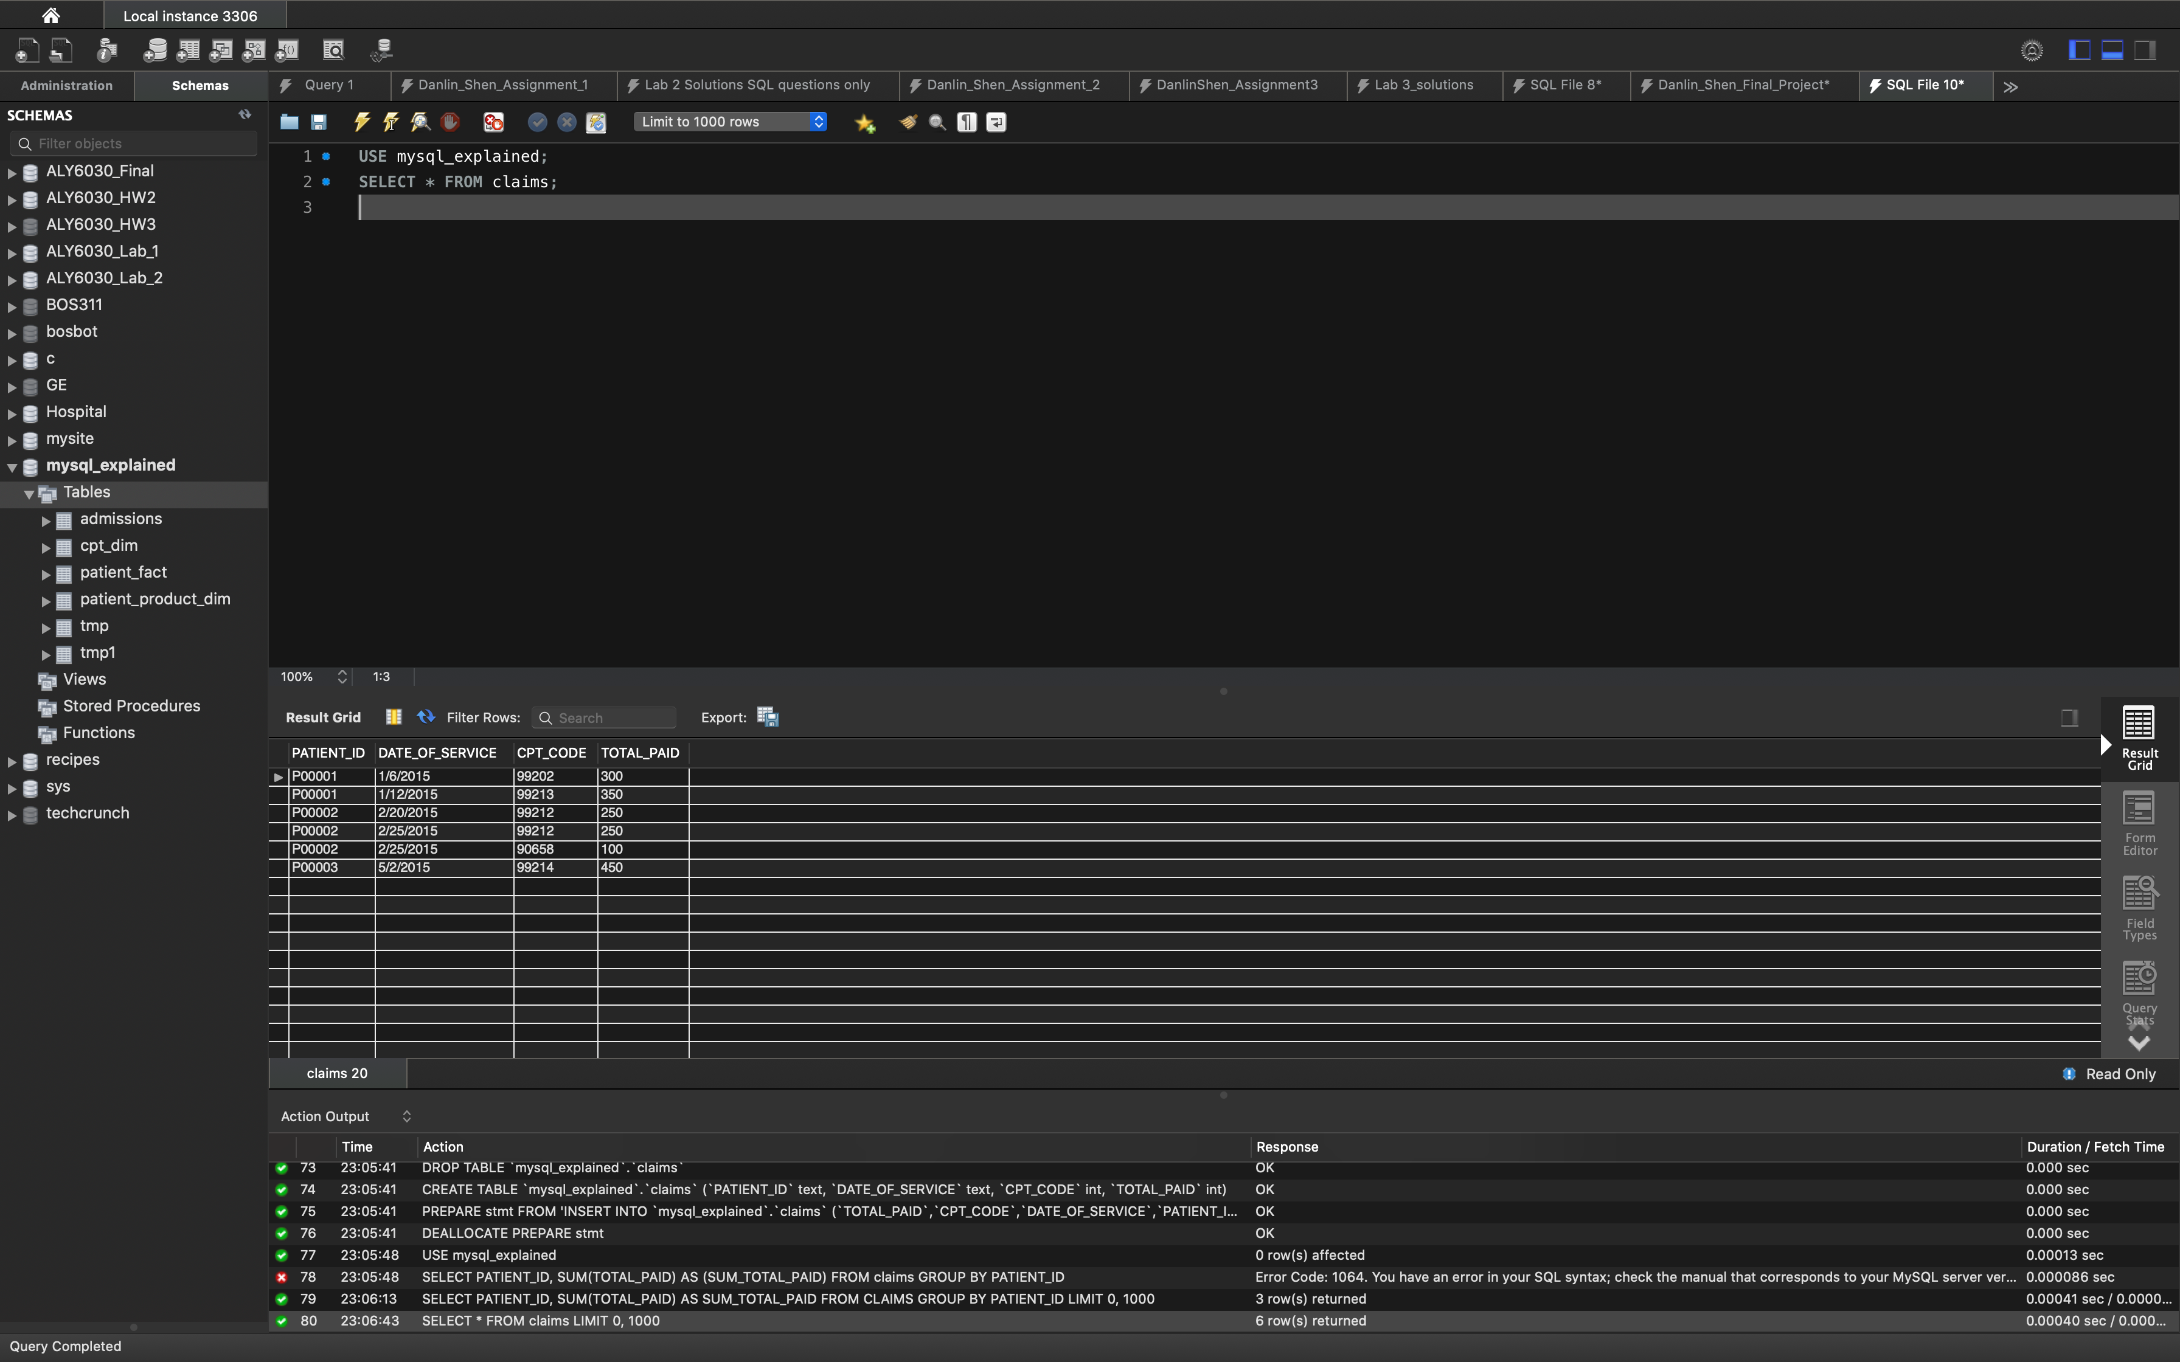Toggle auto-commit mode button

pos(596,122)
